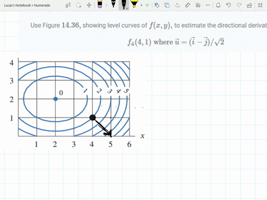
Task: Toggle Ink to Shape conversion
Action: [x=167, y=5]
